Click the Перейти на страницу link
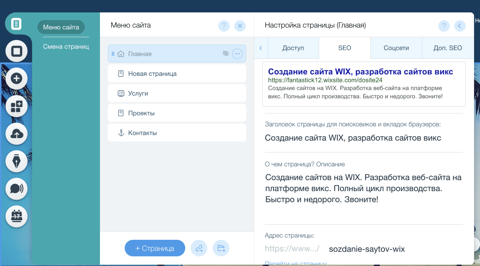The image size is (480, 266). coord(295,263)
